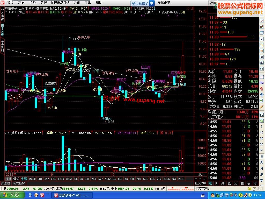Click the 图文F10 button
This screenshot has width=265, height=199.
[x=201, y=183]
